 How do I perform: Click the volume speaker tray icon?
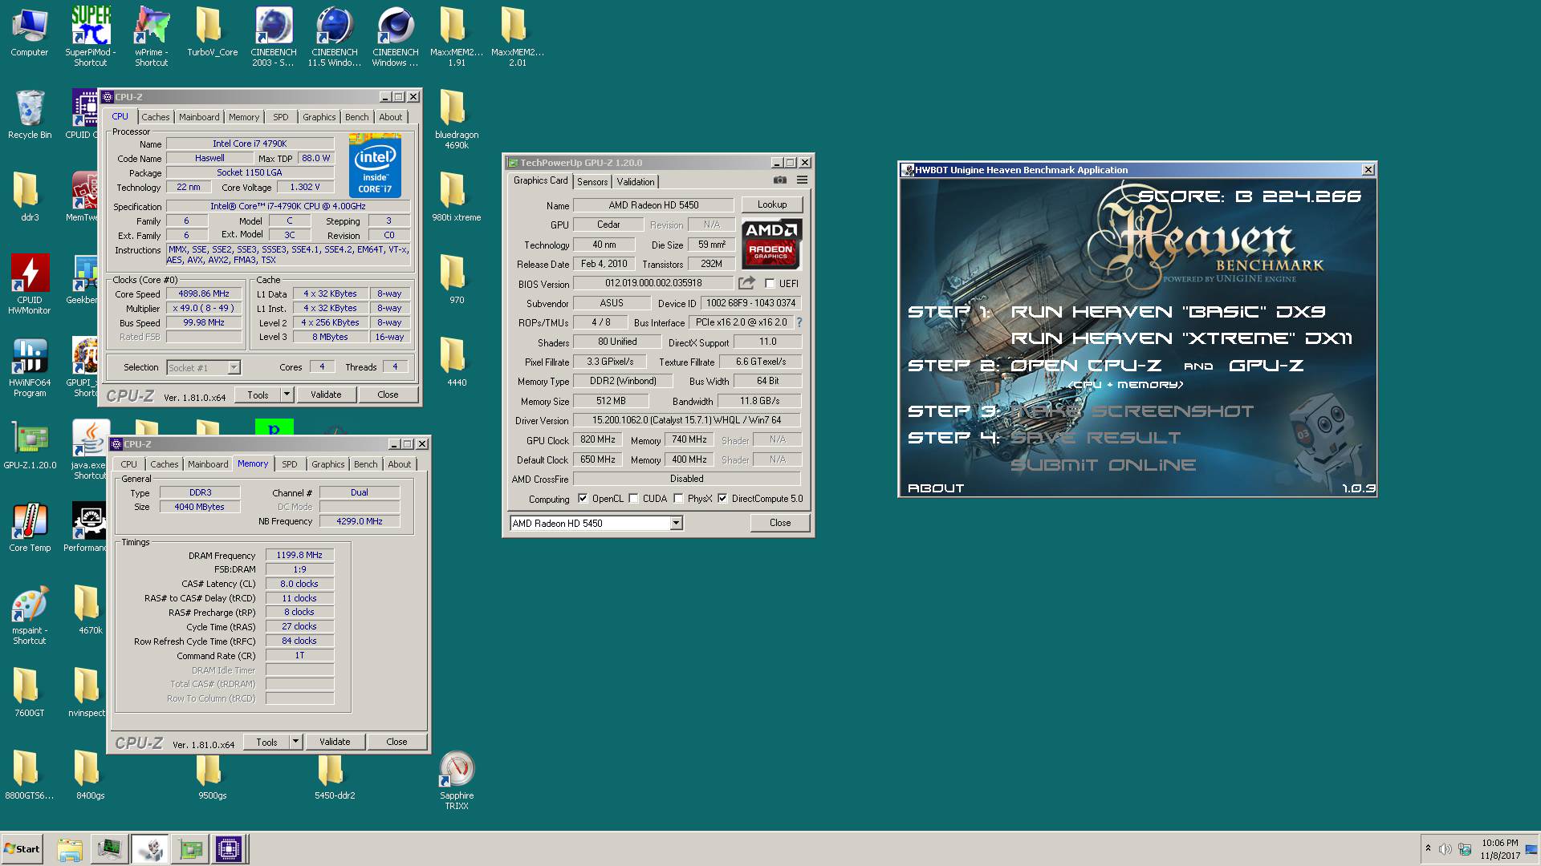1445,849
